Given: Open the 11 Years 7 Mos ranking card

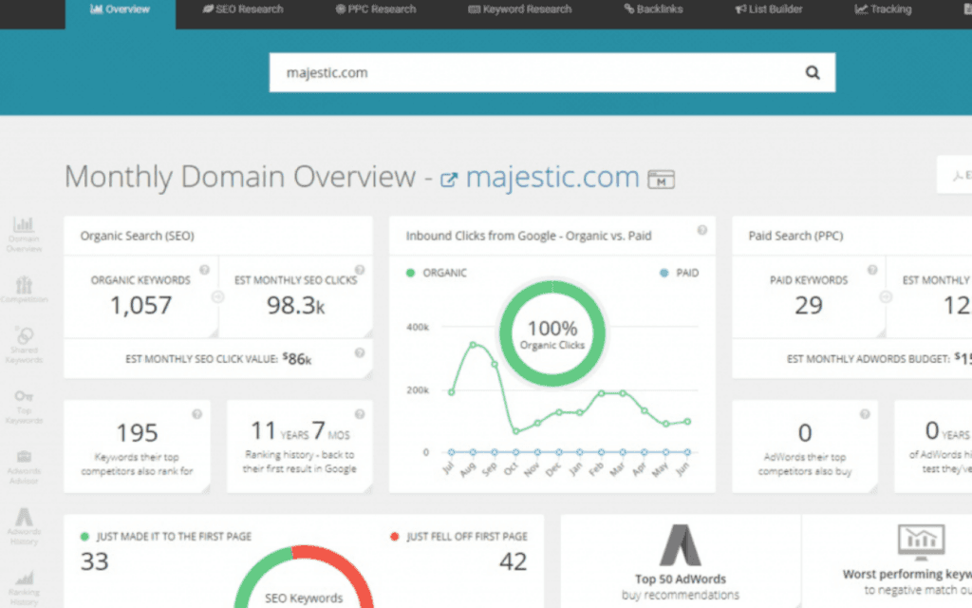Looking at the screenshot, I should point(299,446).
